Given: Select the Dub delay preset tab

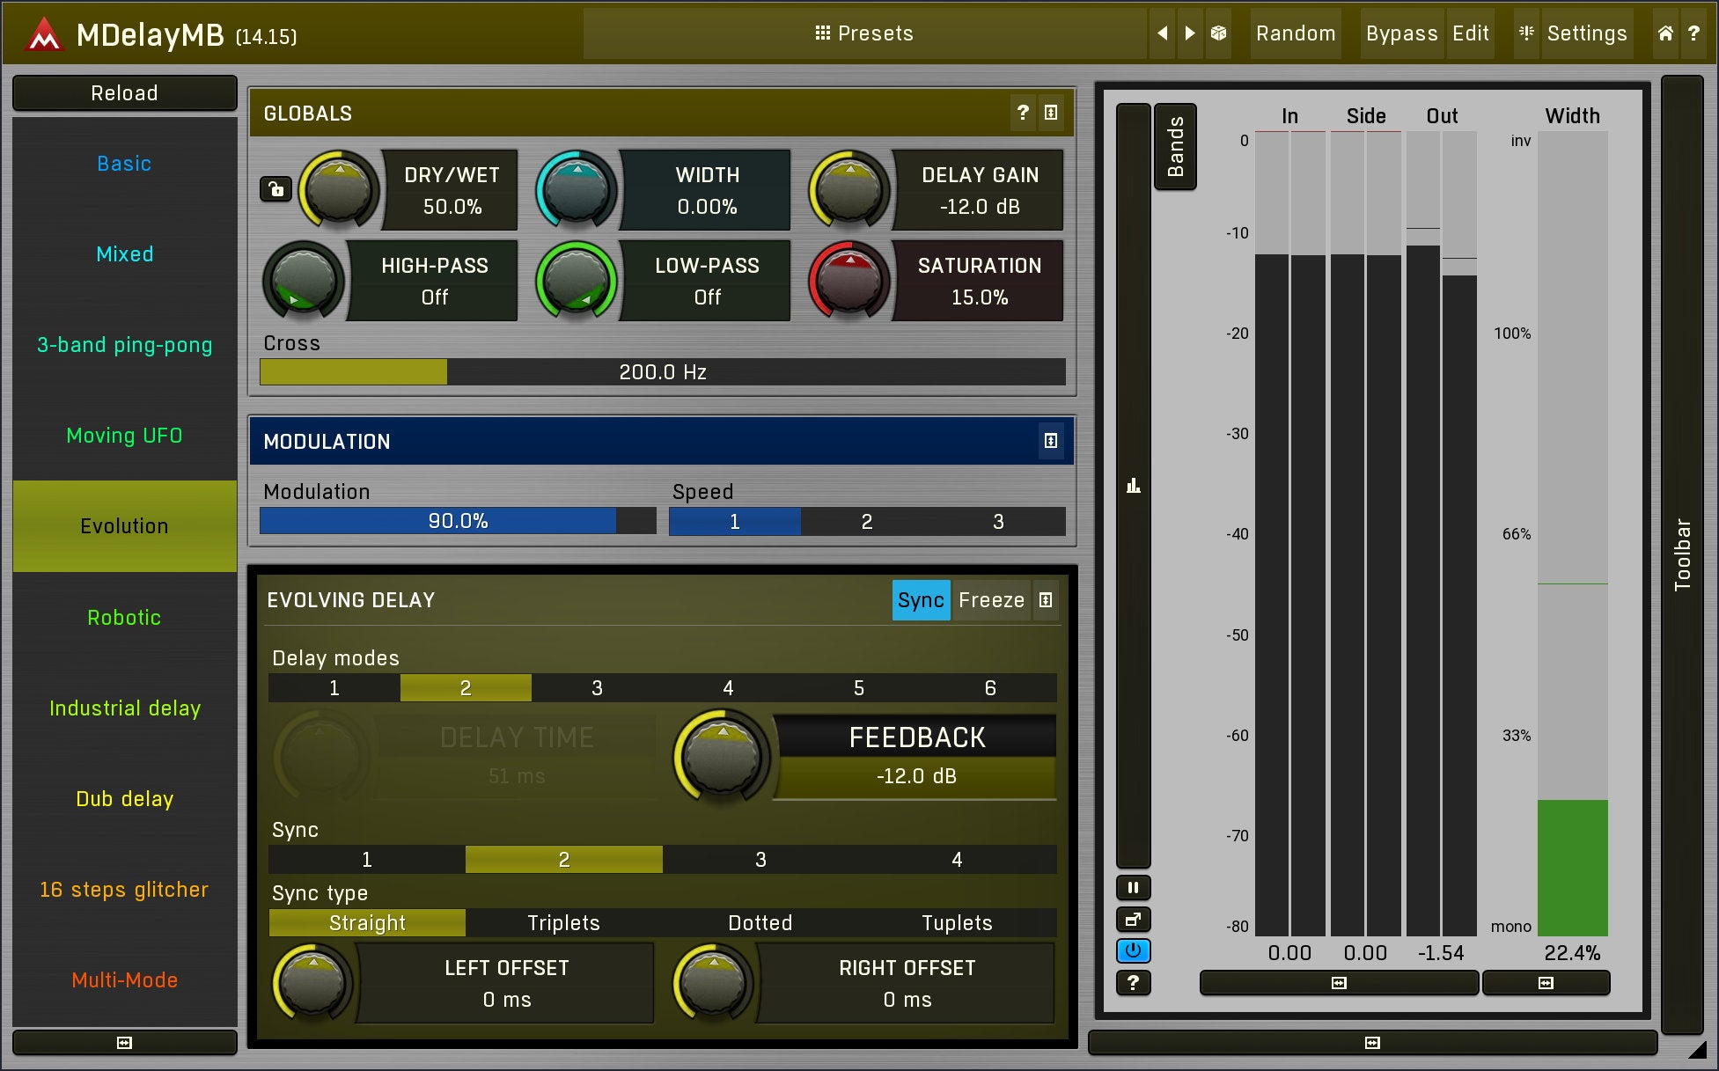Looking at the screenshot, I should 125,799.
